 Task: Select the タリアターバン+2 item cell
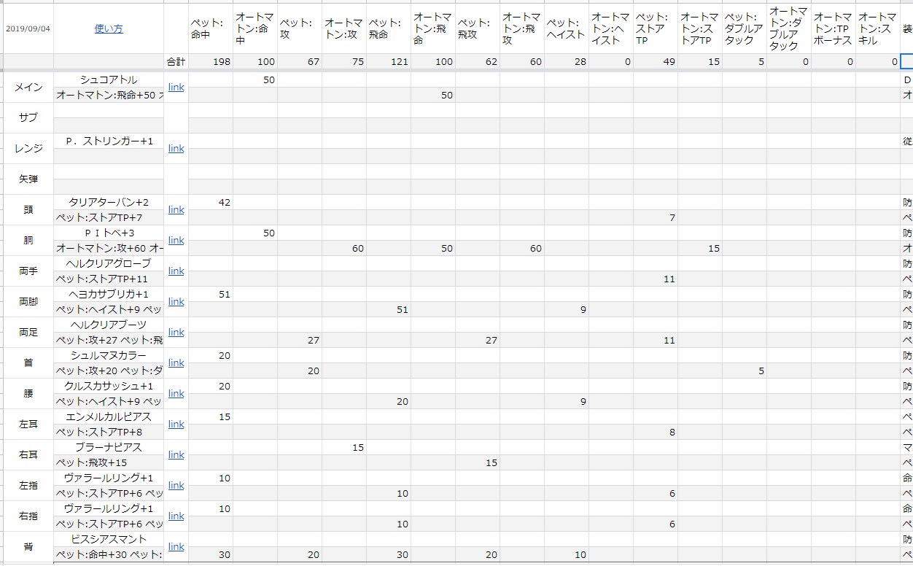pos(109,202)
